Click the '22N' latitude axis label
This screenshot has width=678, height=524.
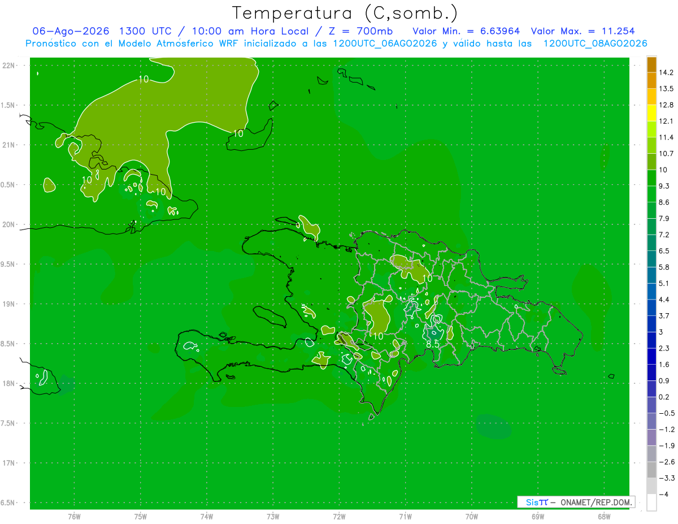[x=10, y=66]
